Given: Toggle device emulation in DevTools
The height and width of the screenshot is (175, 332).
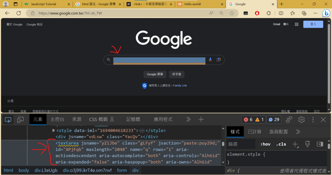Looking at the screenshot, I should [20, 119].
